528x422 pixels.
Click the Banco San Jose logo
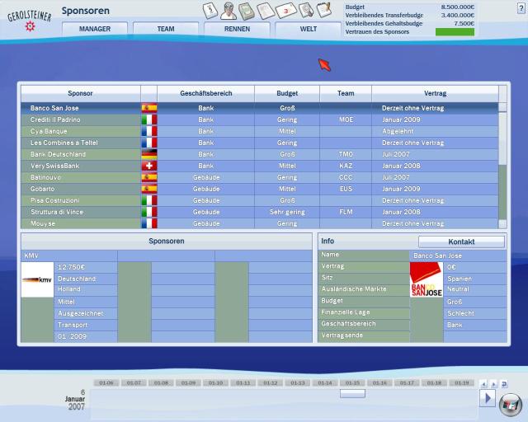tap(427, 279)
